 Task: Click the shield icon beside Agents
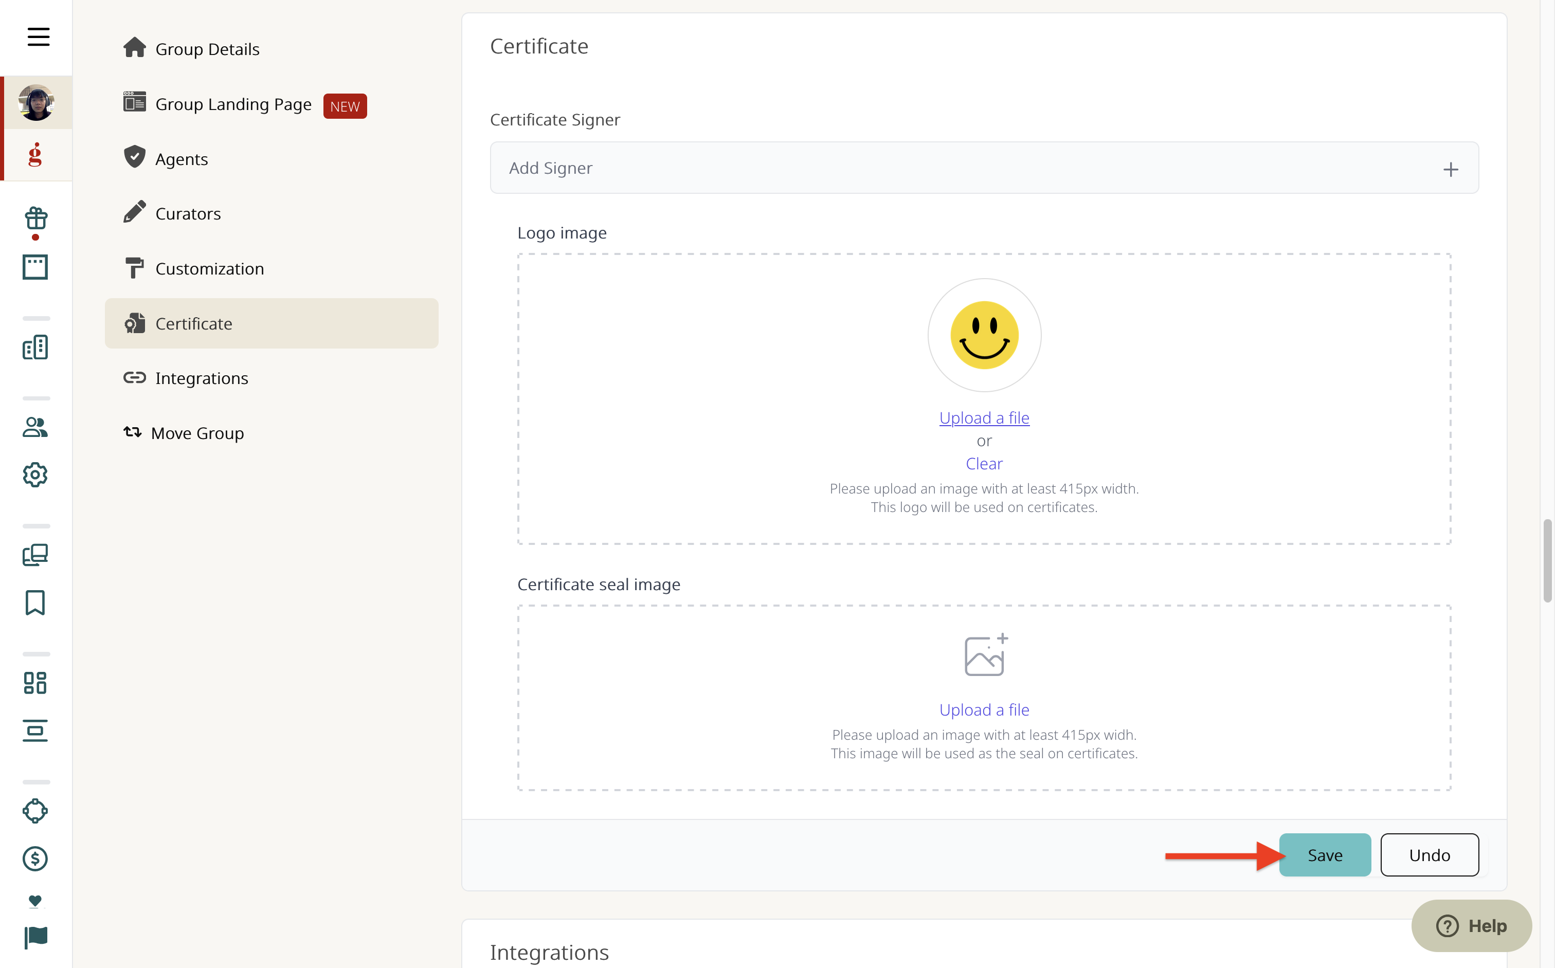click(x=135, y=156)
